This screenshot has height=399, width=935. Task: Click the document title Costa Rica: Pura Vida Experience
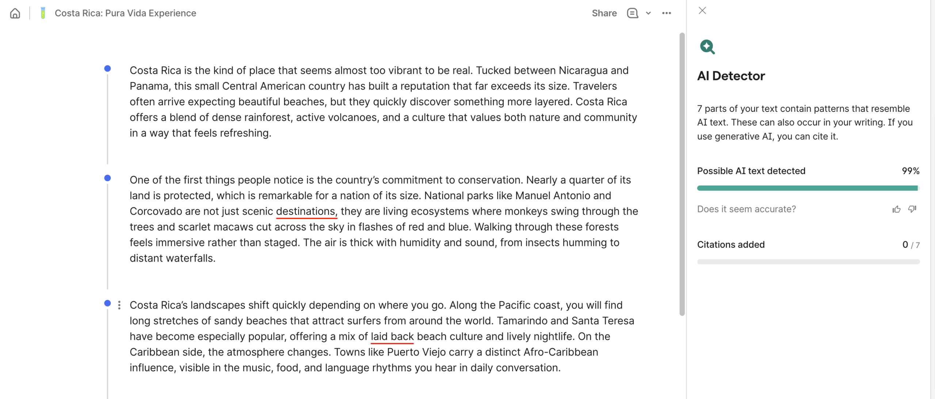click(125, 13)
